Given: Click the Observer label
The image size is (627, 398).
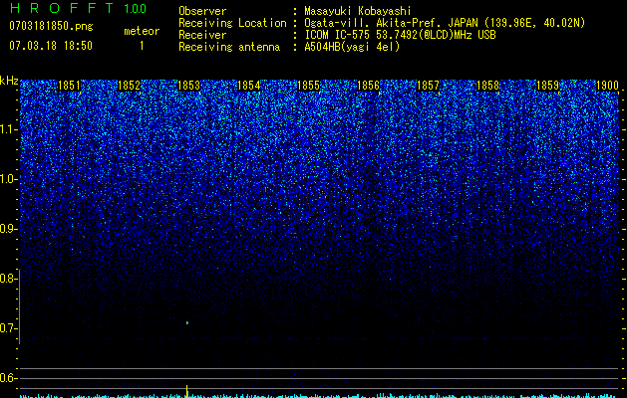Looking at the screenshot, I should point(202,11).
